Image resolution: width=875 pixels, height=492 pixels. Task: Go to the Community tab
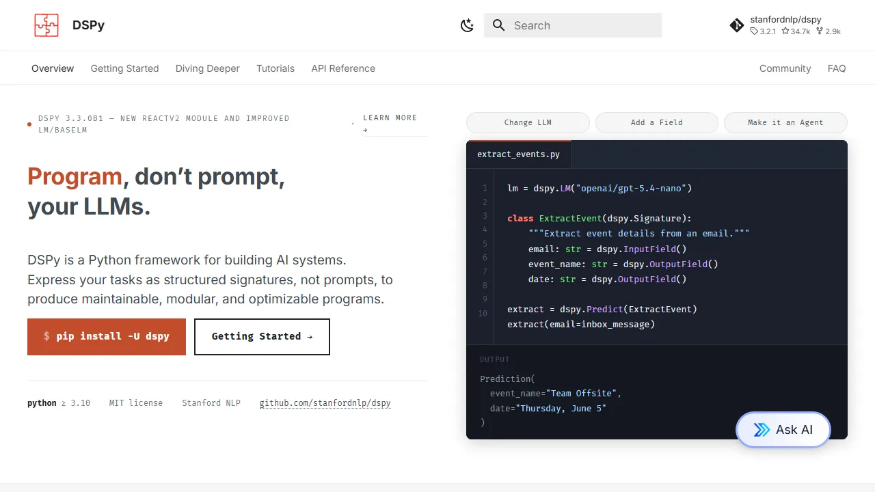tap(785, 68)
